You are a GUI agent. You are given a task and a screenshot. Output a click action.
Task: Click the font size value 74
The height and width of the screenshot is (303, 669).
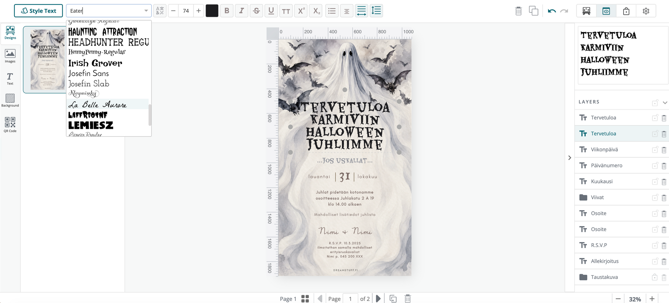click(186, 11)
